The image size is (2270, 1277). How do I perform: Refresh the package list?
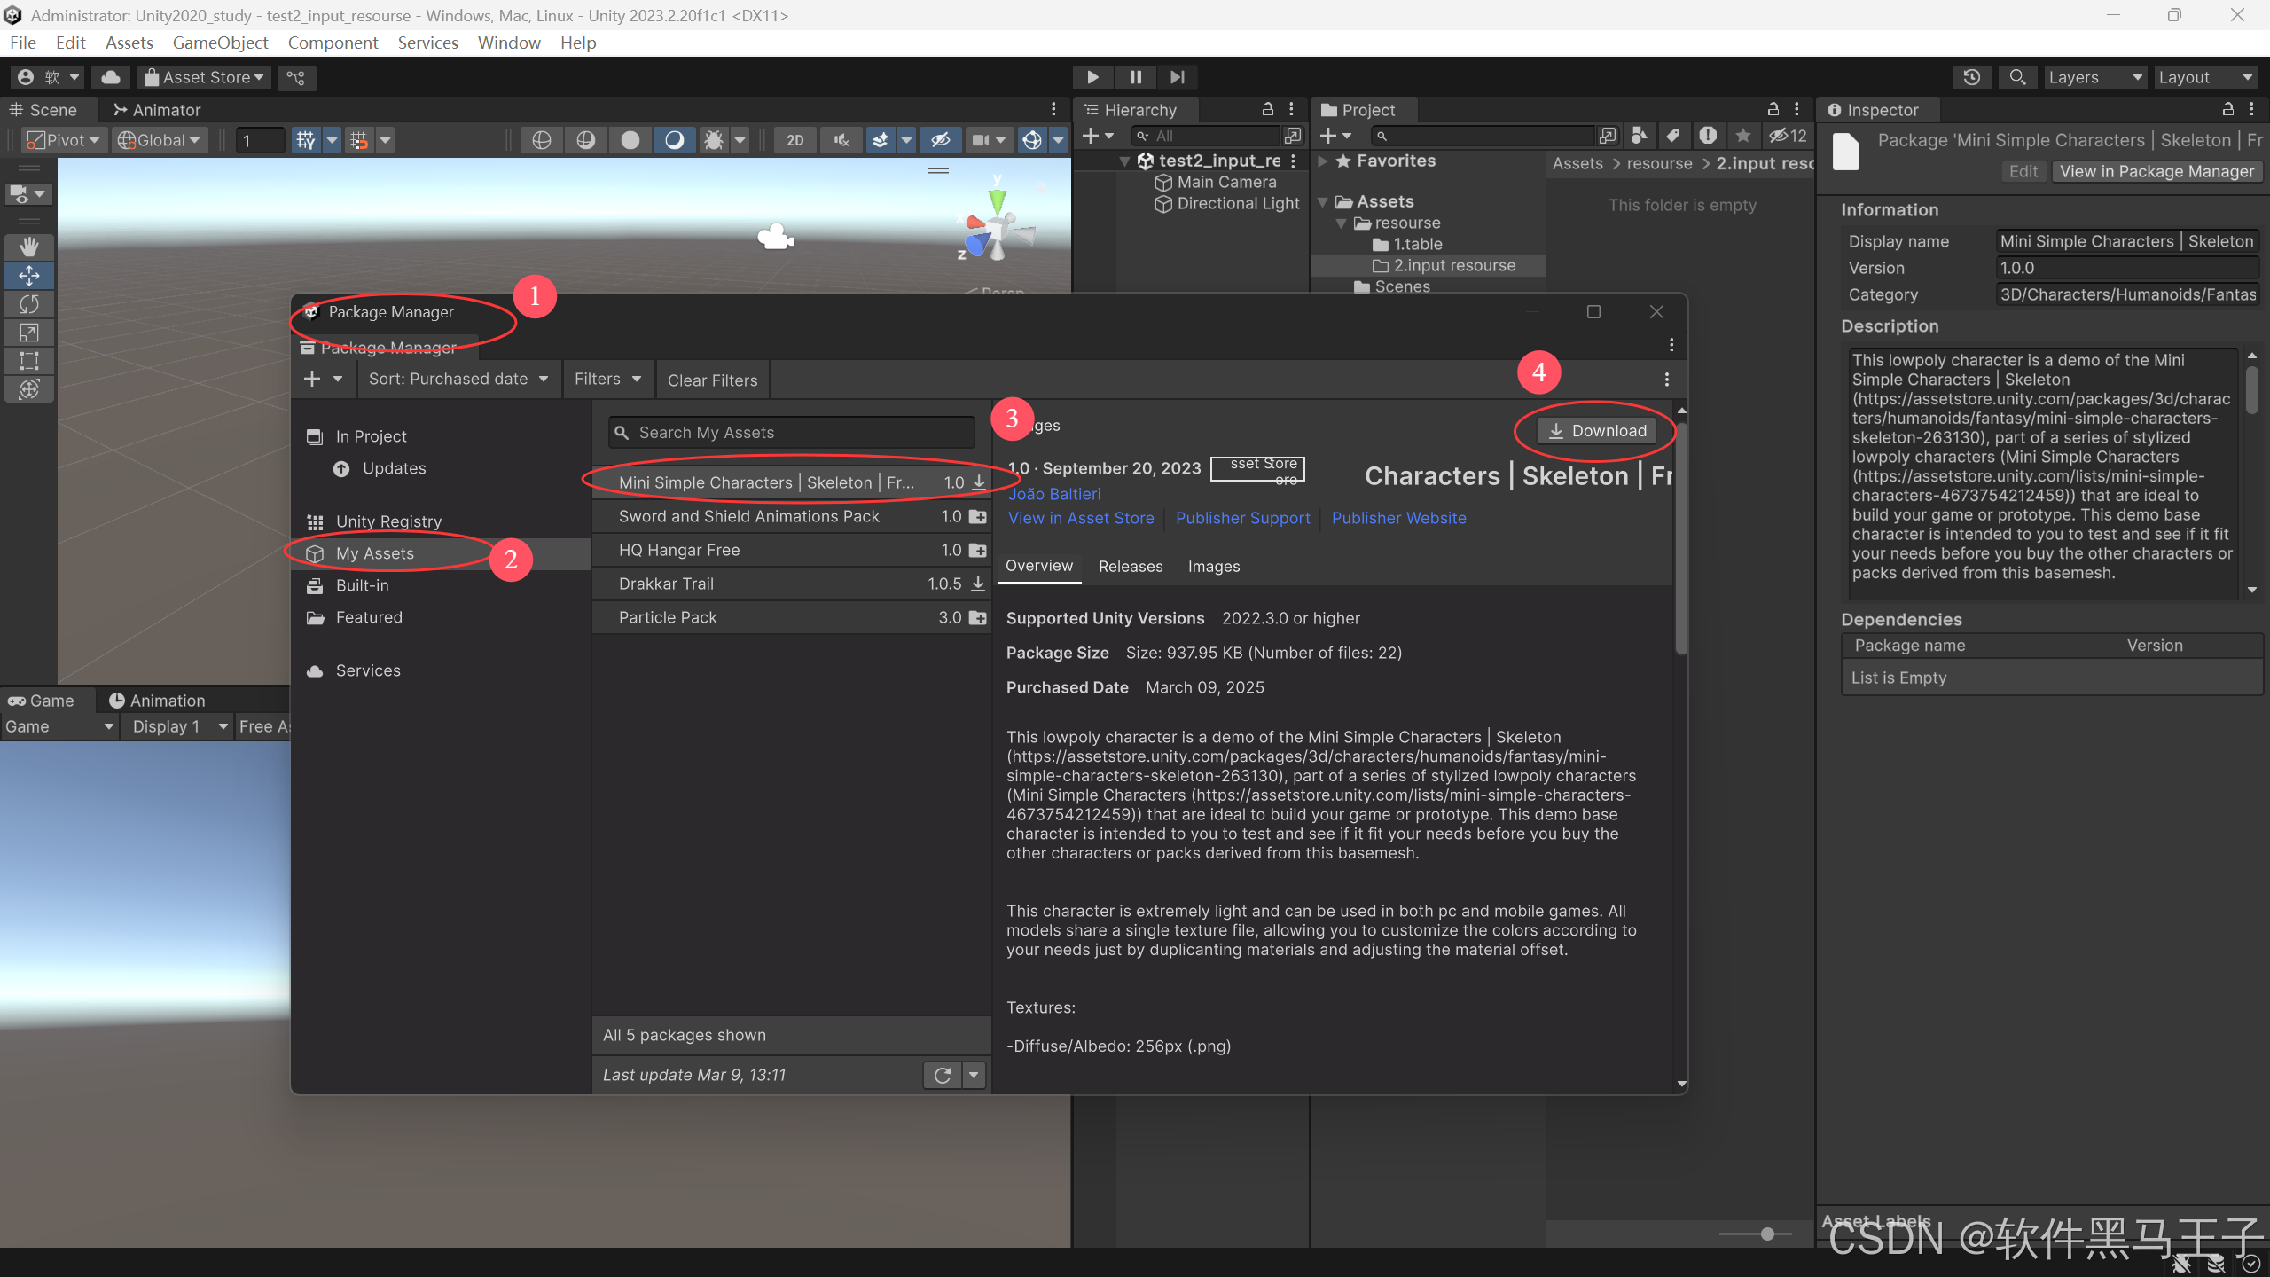pos(942,1075)
